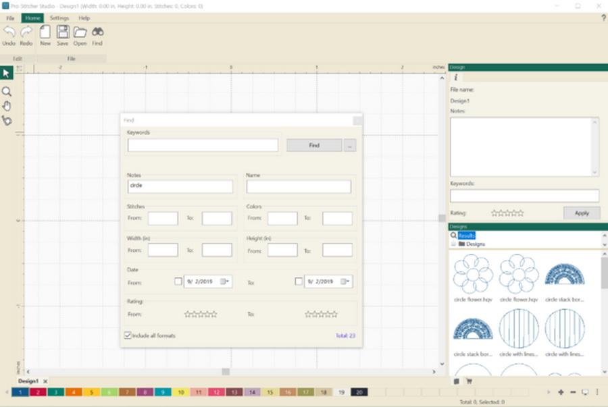Screen dimensions: 608x407
Task: Toggle the Include all formats checkbox
Action: click(x=128, y=335)
